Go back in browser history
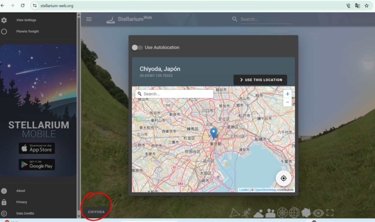 point(3,5)
